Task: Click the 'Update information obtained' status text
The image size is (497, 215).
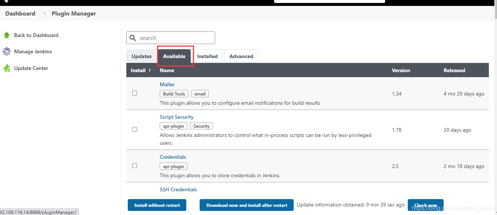Action: (351, 205)
